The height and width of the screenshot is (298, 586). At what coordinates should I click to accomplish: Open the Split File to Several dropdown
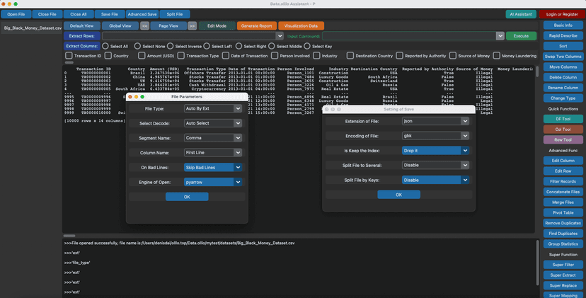435,165
